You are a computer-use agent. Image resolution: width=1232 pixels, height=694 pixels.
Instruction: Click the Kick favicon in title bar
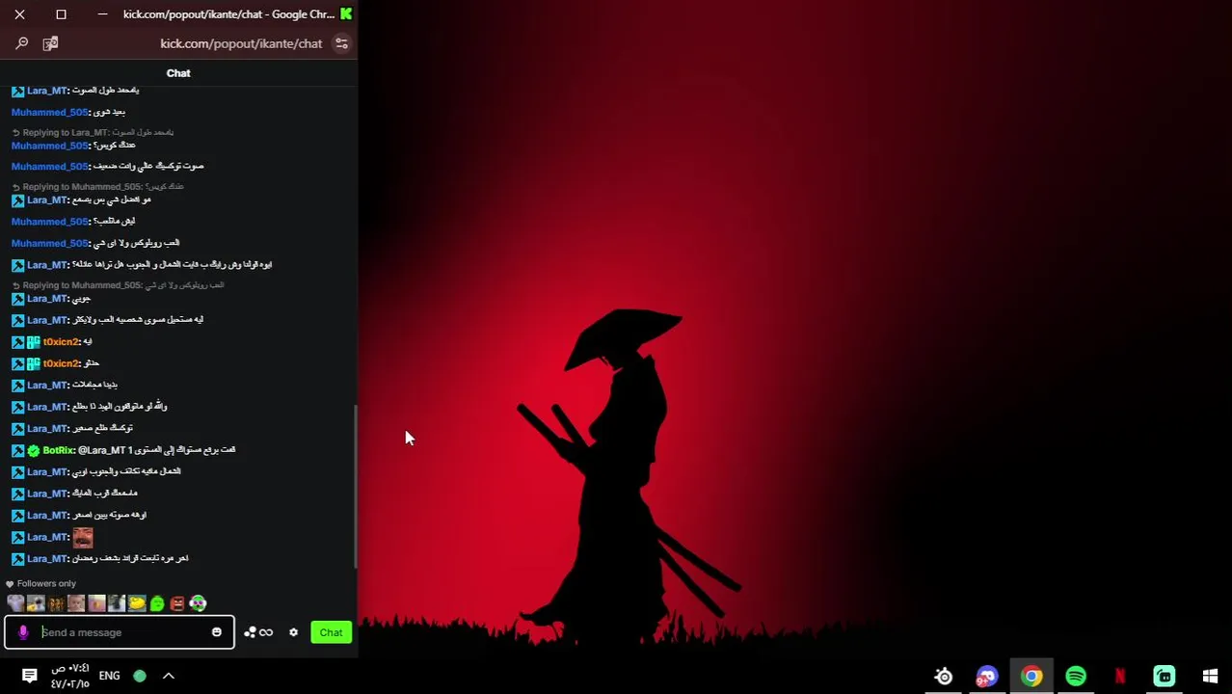click(346, 14)
